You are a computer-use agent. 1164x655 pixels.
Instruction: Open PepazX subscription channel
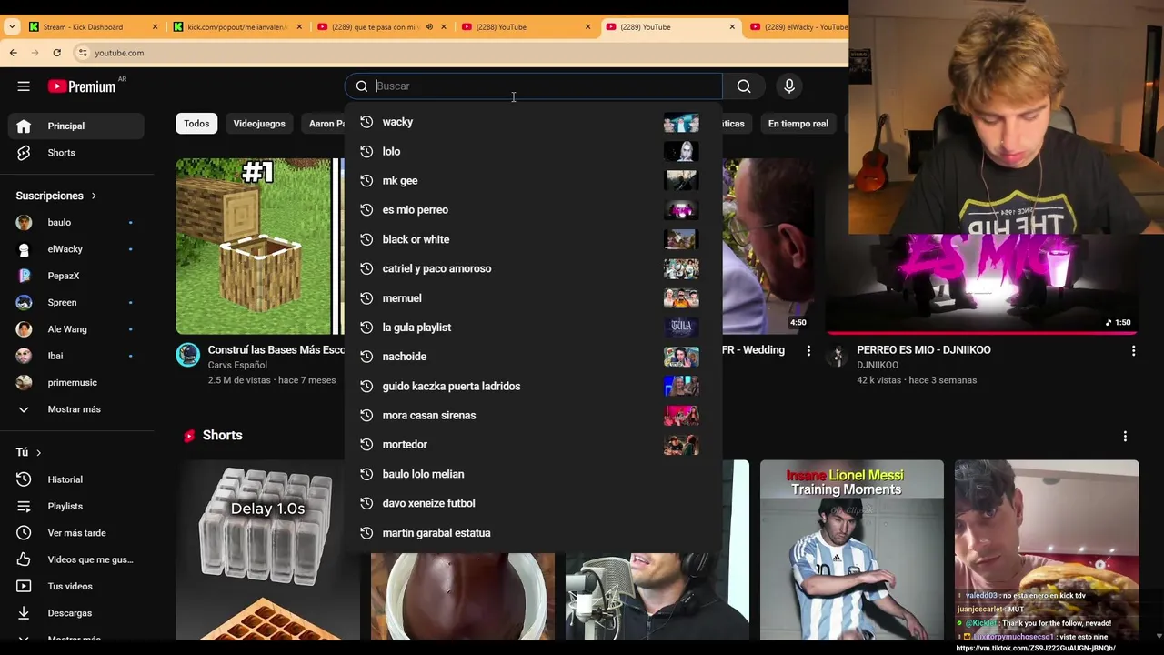[x=75, y=276]
